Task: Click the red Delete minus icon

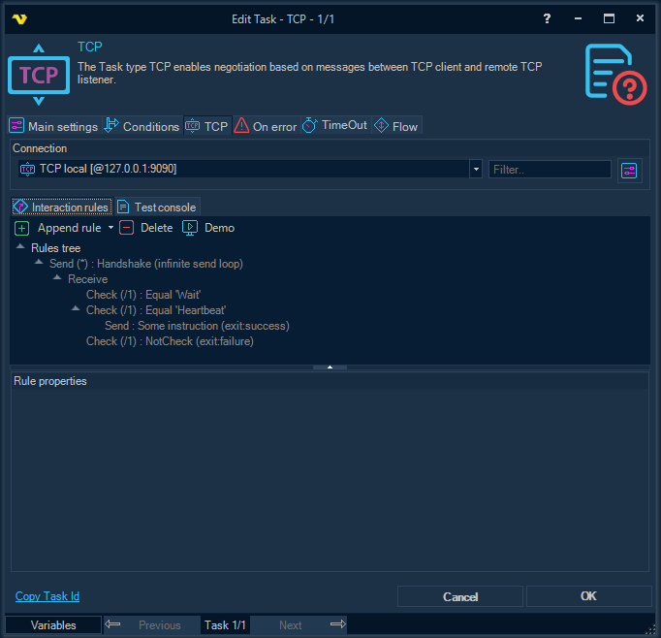Action: point(127,228)
